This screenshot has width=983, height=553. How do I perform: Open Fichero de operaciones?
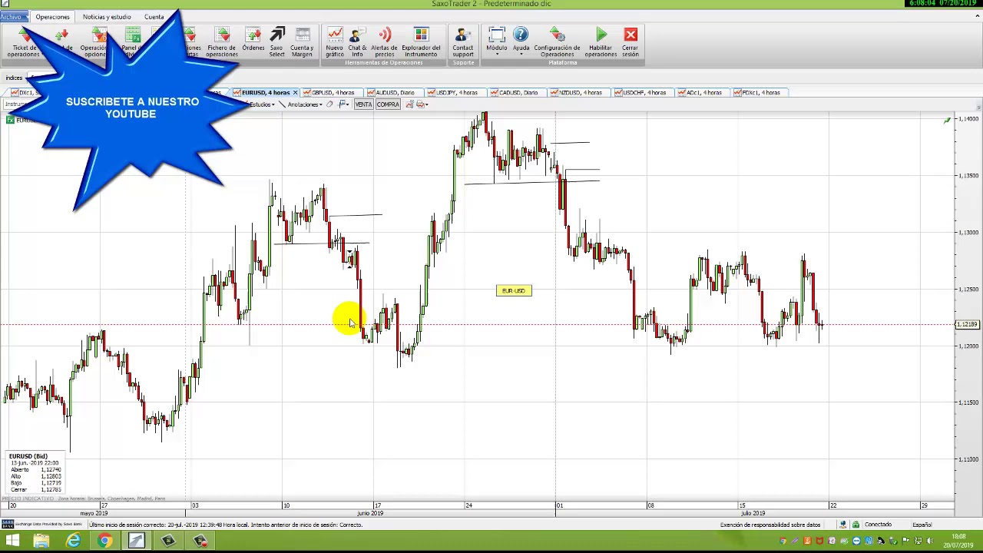point(221,42)
